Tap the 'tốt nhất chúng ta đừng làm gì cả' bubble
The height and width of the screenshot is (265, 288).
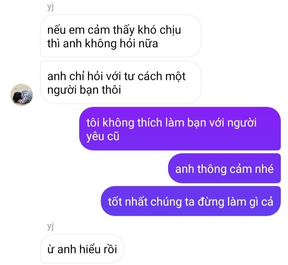[191, 201]
